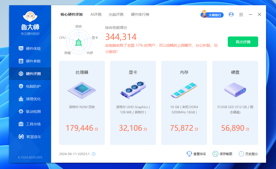
Task: Click the 6.1024.4020.605 version number
Action: 30,157
